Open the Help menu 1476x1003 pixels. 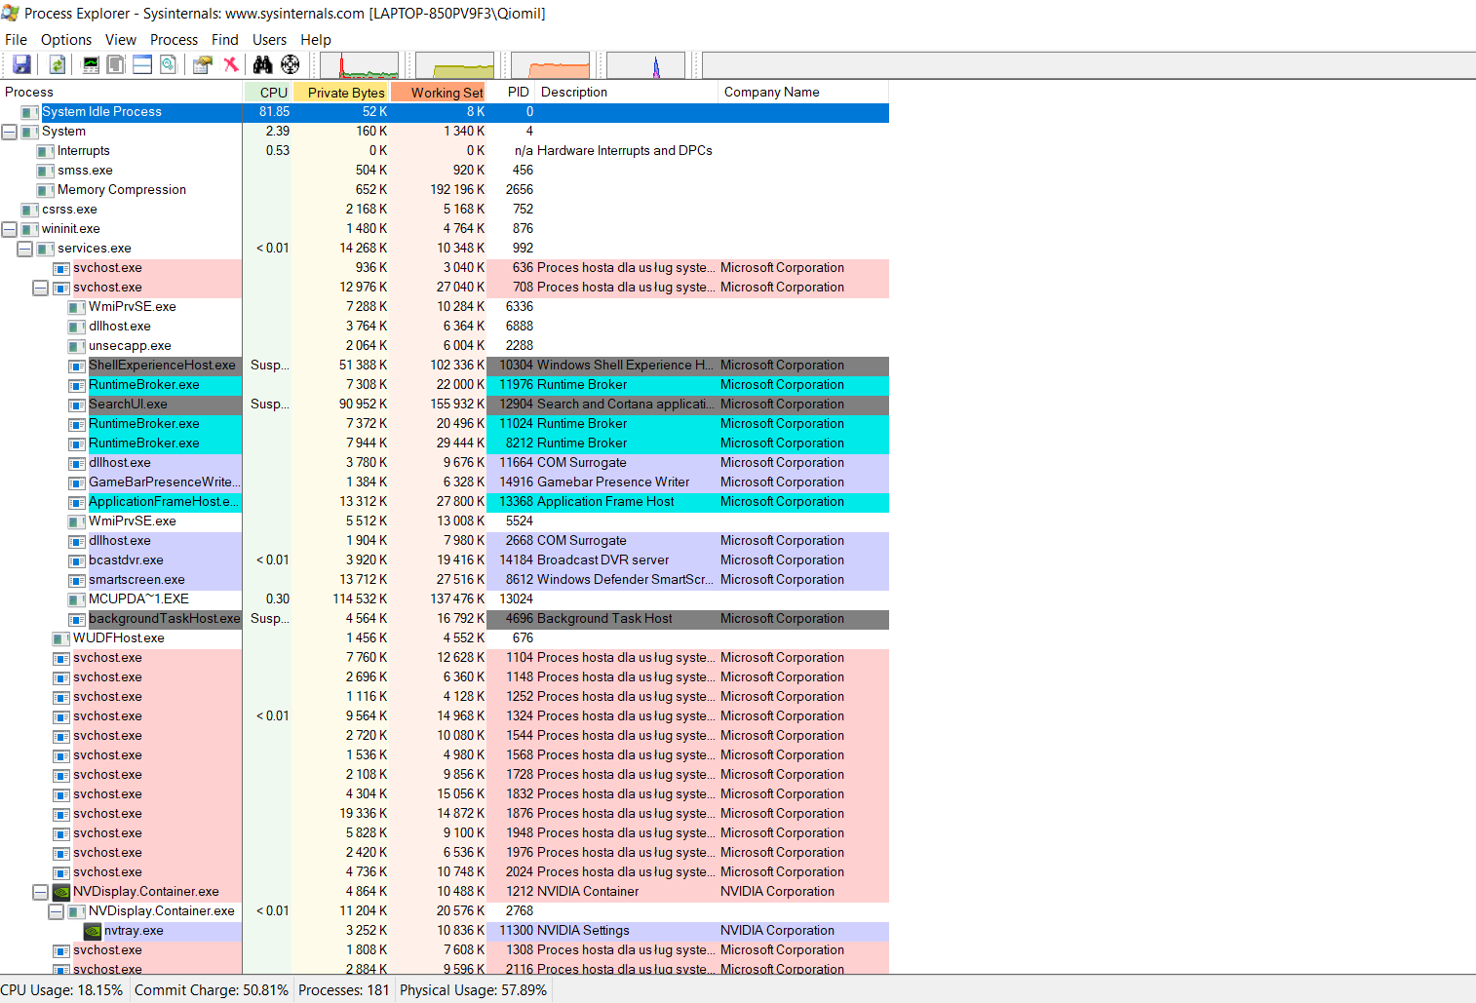[316, 40]
